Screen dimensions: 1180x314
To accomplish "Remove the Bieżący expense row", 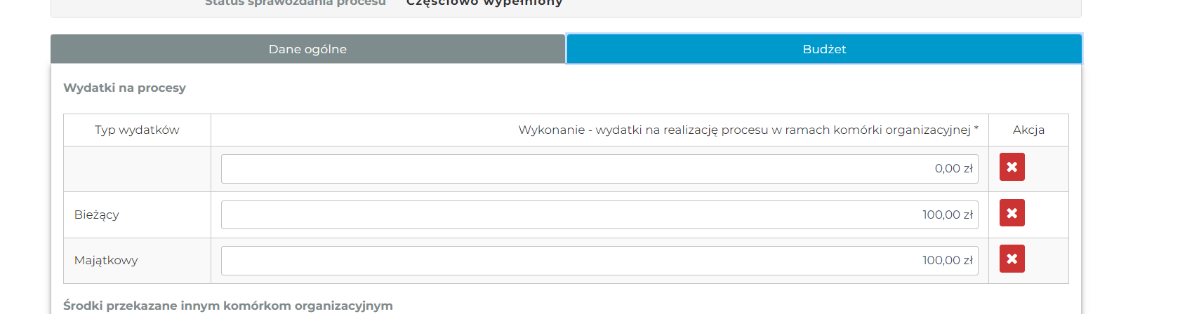I will click(1012, 213).
